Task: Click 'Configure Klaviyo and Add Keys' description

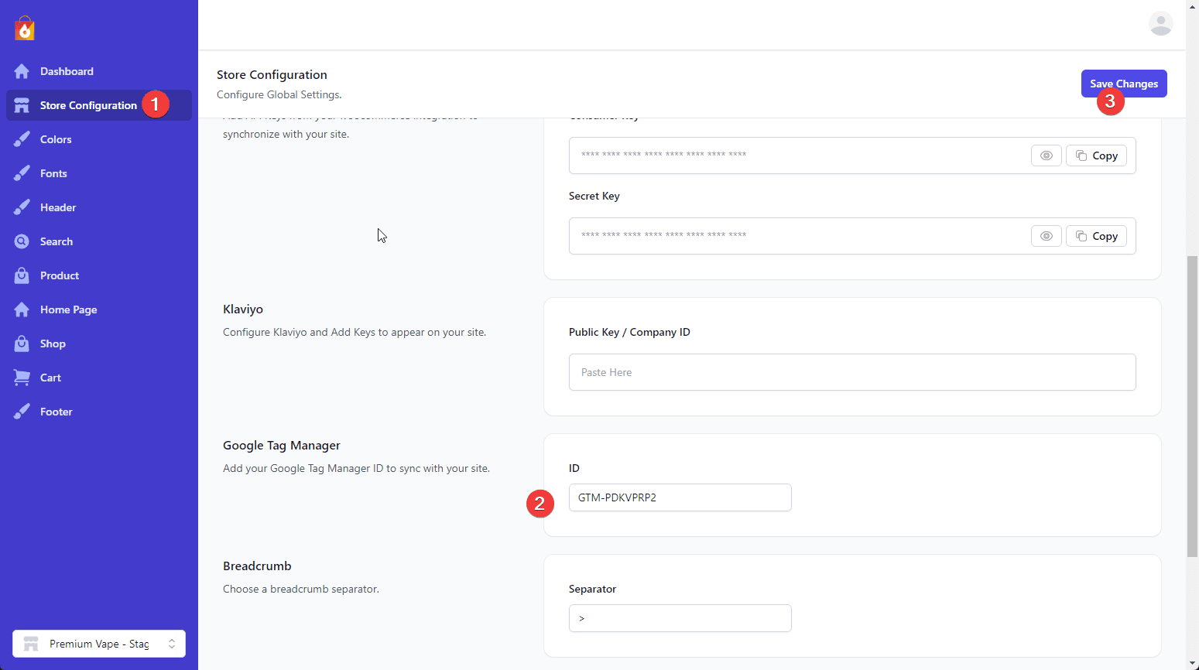Action: pyautogui.click(x=355, y=332)
